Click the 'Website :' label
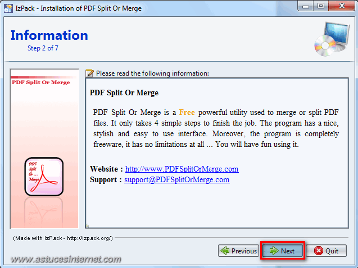The image size is (358, 268). [106, 169]
